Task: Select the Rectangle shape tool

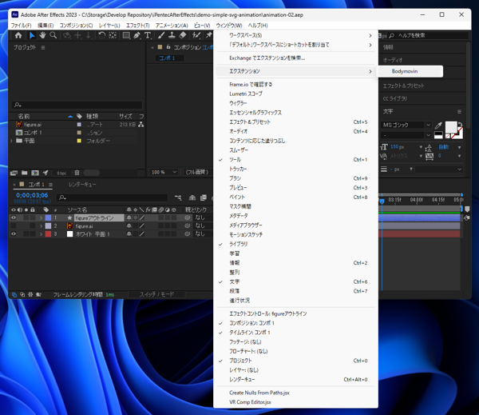Action: (126, 35)
